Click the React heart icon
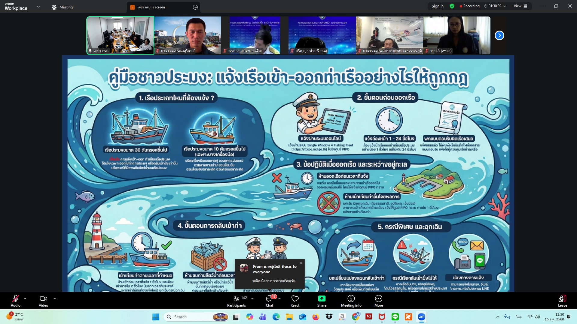The height and width of the screenshot is (324, 577). click(x=295, y=298)
